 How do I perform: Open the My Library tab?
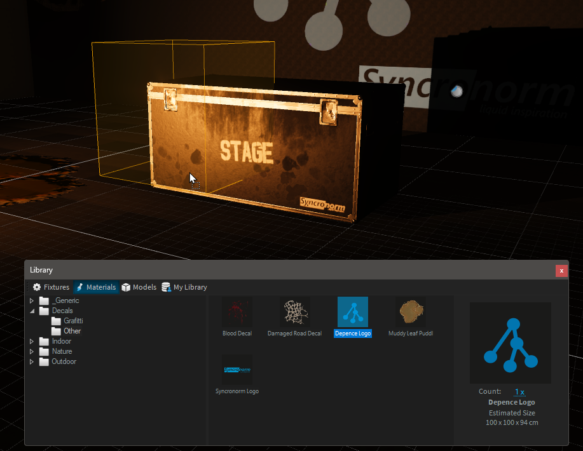pyautogui.click(x=184, y=287)
